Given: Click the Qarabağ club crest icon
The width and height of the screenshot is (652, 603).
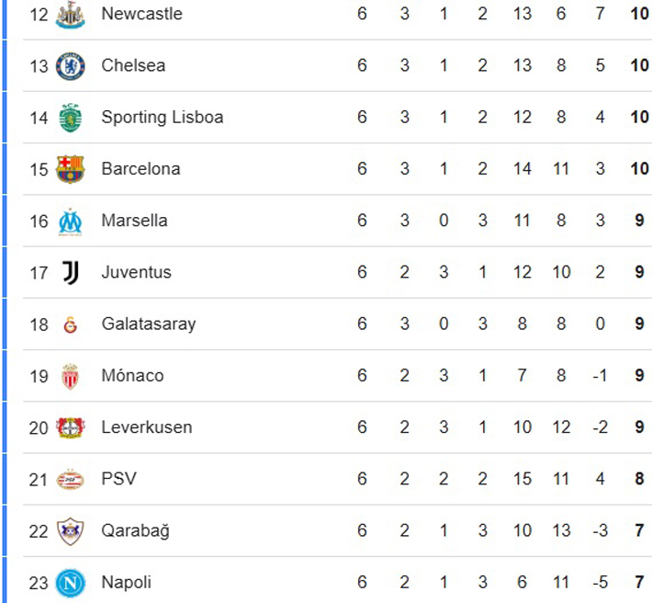Looking at the screenshot, I should (70, 530).
